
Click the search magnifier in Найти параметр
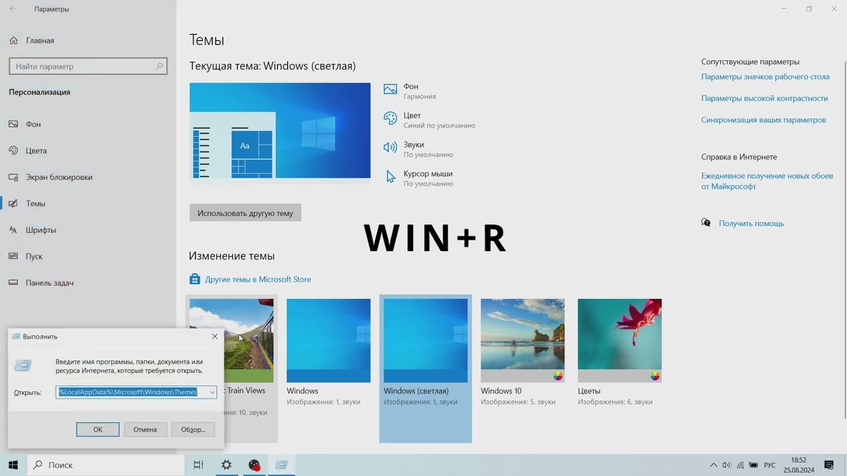pos(159,66)
